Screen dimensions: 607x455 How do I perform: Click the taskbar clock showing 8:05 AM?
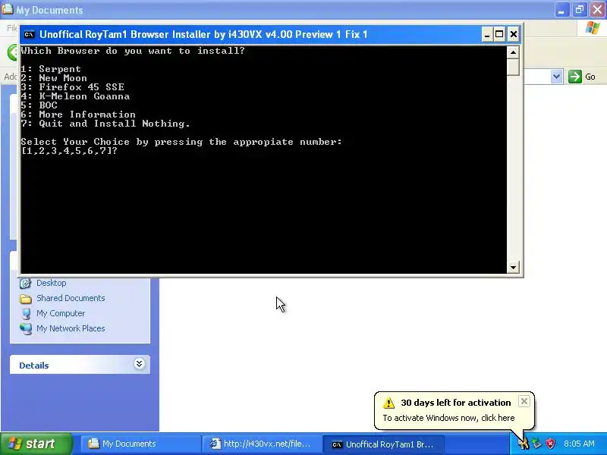click(x=579, y=444)
